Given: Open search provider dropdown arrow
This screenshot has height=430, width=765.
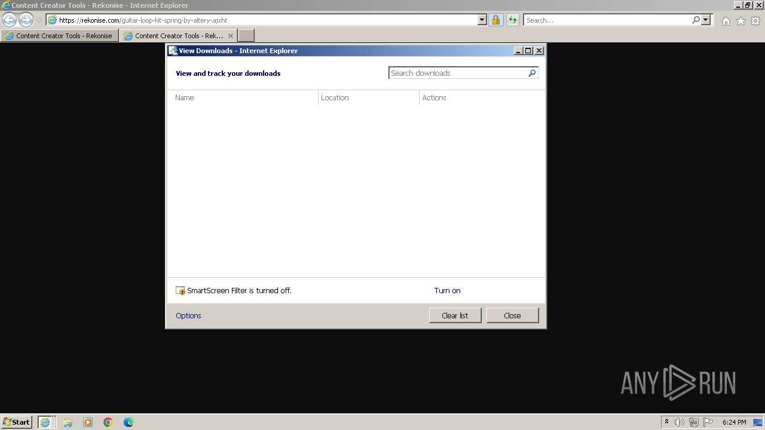Looking at the screenshot, I should 706,20.
